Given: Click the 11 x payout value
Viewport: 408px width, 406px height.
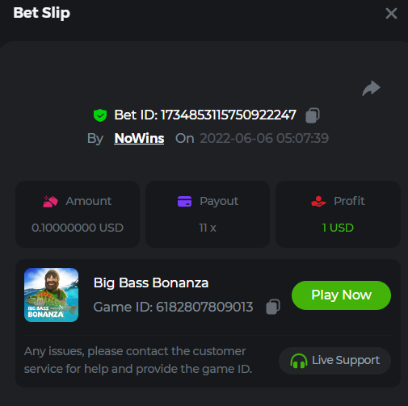Looking at the screenshot, I should coord(208,228).
